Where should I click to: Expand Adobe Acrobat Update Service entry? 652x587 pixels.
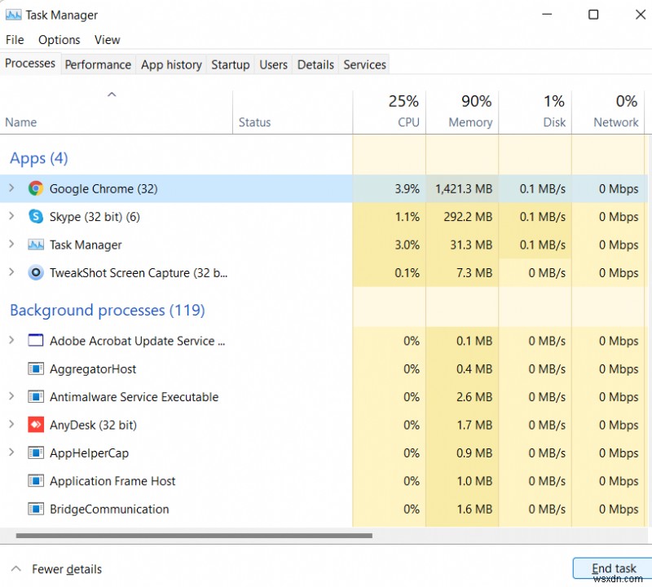pos(11,340)
